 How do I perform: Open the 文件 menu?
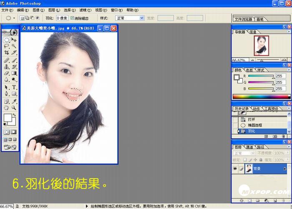click(x=7, y=10)
